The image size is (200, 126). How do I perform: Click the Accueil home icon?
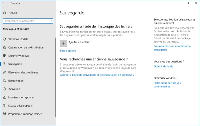pyautogui.click(x=5, y=13)
